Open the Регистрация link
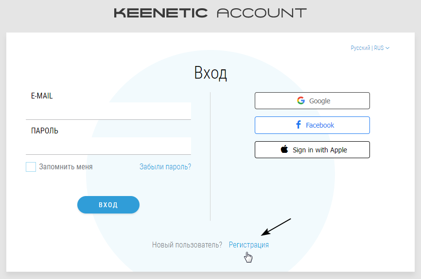 point(248,245)
